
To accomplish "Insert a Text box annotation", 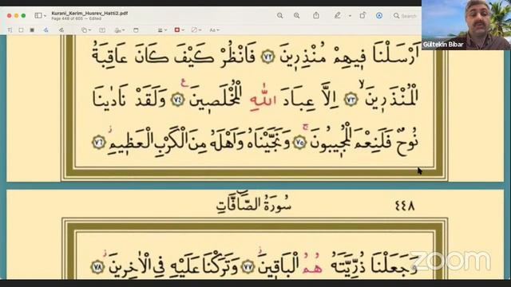I will (102, 30).
